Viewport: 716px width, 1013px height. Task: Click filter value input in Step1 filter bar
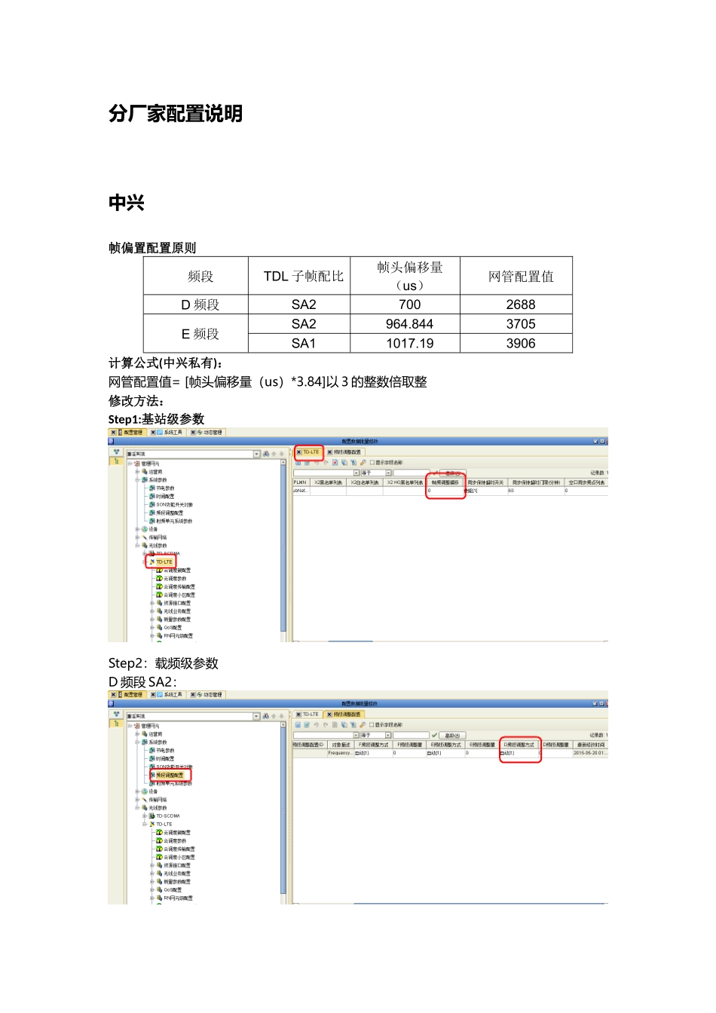[411, 473]
